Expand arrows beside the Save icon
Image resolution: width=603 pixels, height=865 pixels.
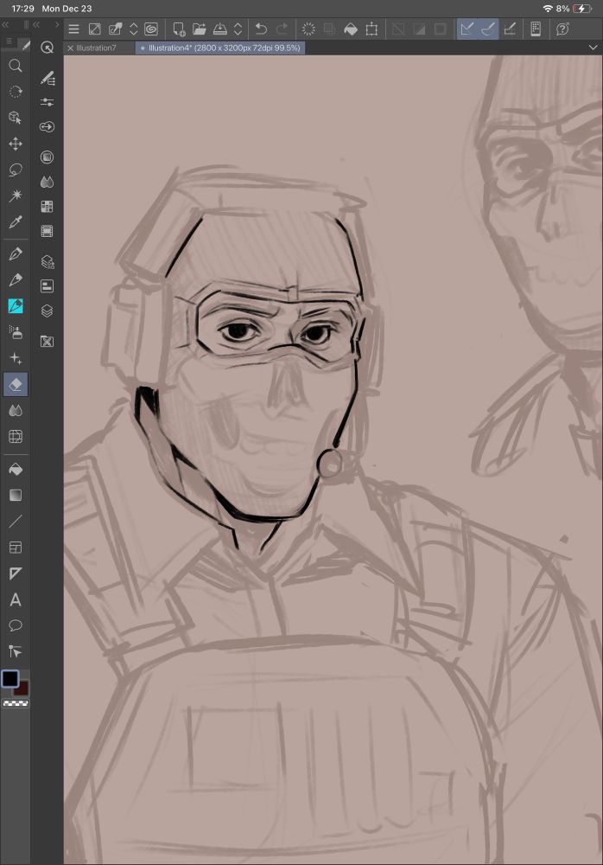click(x=238, y=29)
